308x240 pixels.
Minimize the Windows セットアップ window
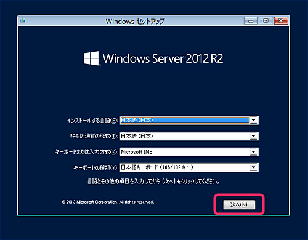click(251, 21)
